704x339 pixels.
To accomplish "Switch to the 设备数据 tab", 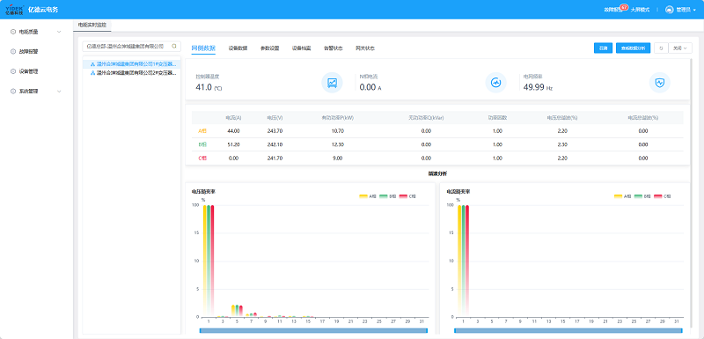I will tap(238, 48).
